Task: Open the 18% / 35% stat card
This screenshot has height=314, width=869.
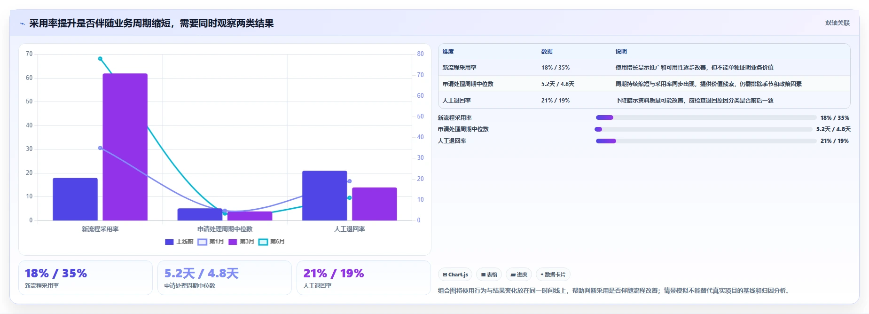Action: coord(86,278)
